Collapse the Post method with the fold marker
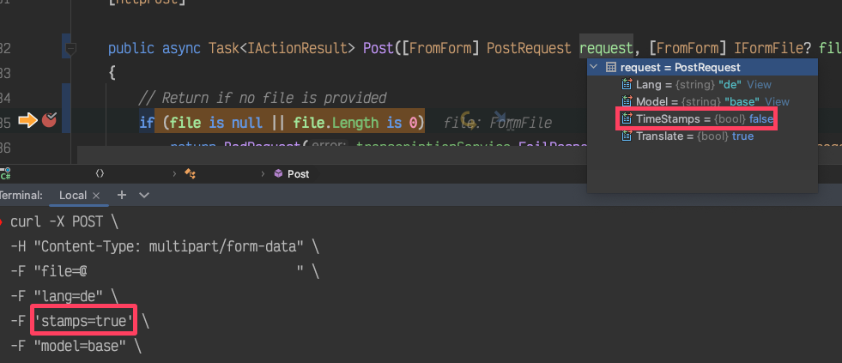Viewport: 842px width, 363px height. [70, 50]
